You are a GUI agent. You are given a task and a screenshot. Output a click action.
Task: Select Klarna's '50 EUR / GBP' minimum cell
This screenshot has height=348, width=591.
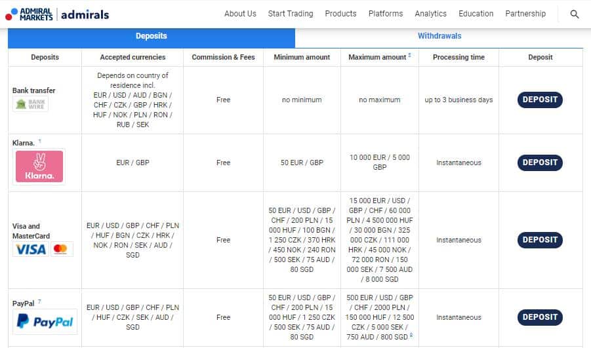(302, 163)
